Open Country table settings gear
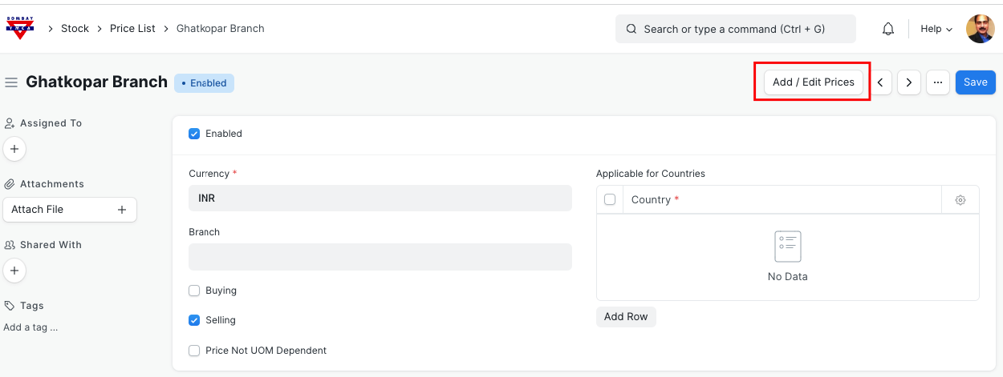 pos(960,200)
